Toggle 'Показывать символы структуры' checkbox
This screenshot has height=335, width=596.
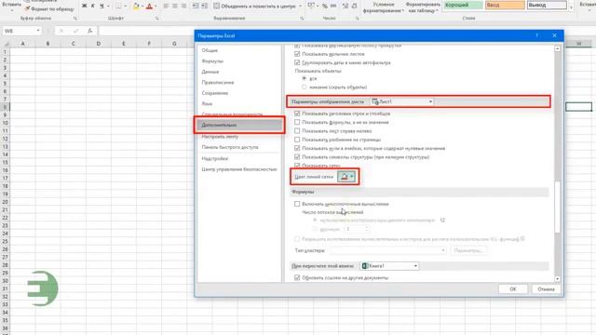(x=297, y=157)
